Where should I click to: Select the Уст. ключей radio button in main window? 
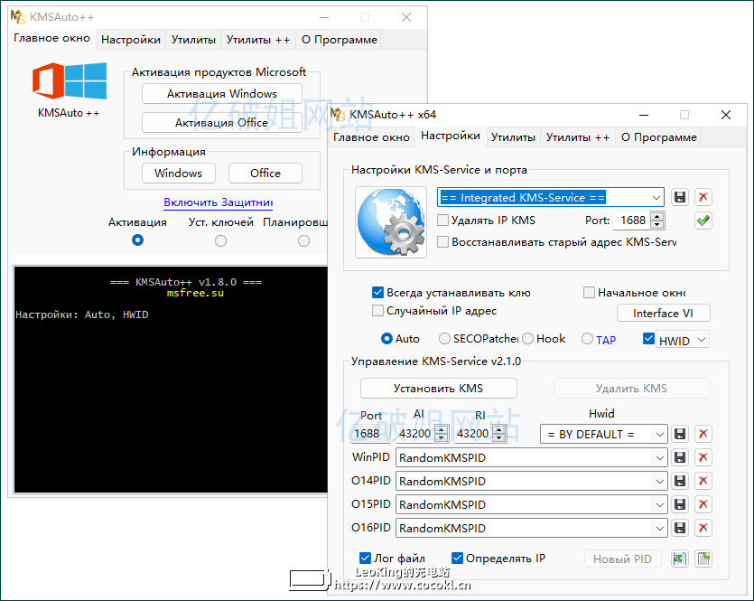point(220,240)
